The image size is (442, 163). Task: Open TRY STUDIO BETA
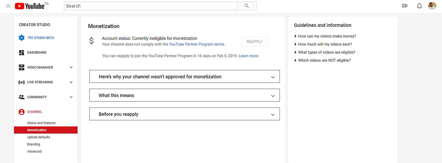(41, 38)
